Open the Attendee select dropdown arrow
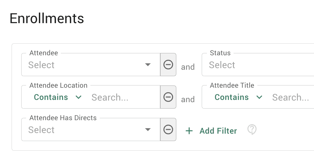The width and height of the screenshot is (314, 160). click(x=148, y=65)
